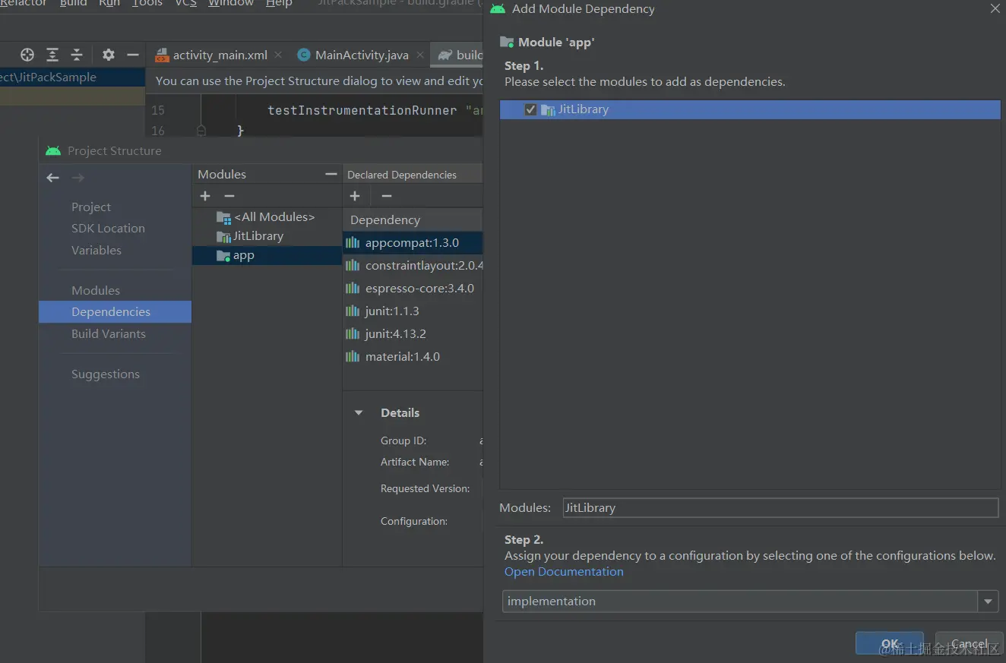Select the app module in Modules list
The width and height of the screenshot is (1006, 663).
[x=267, y=255]
